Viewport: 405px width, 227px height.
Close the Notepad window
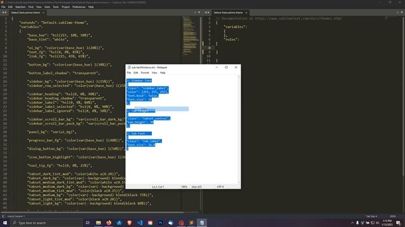click(236, 67)
